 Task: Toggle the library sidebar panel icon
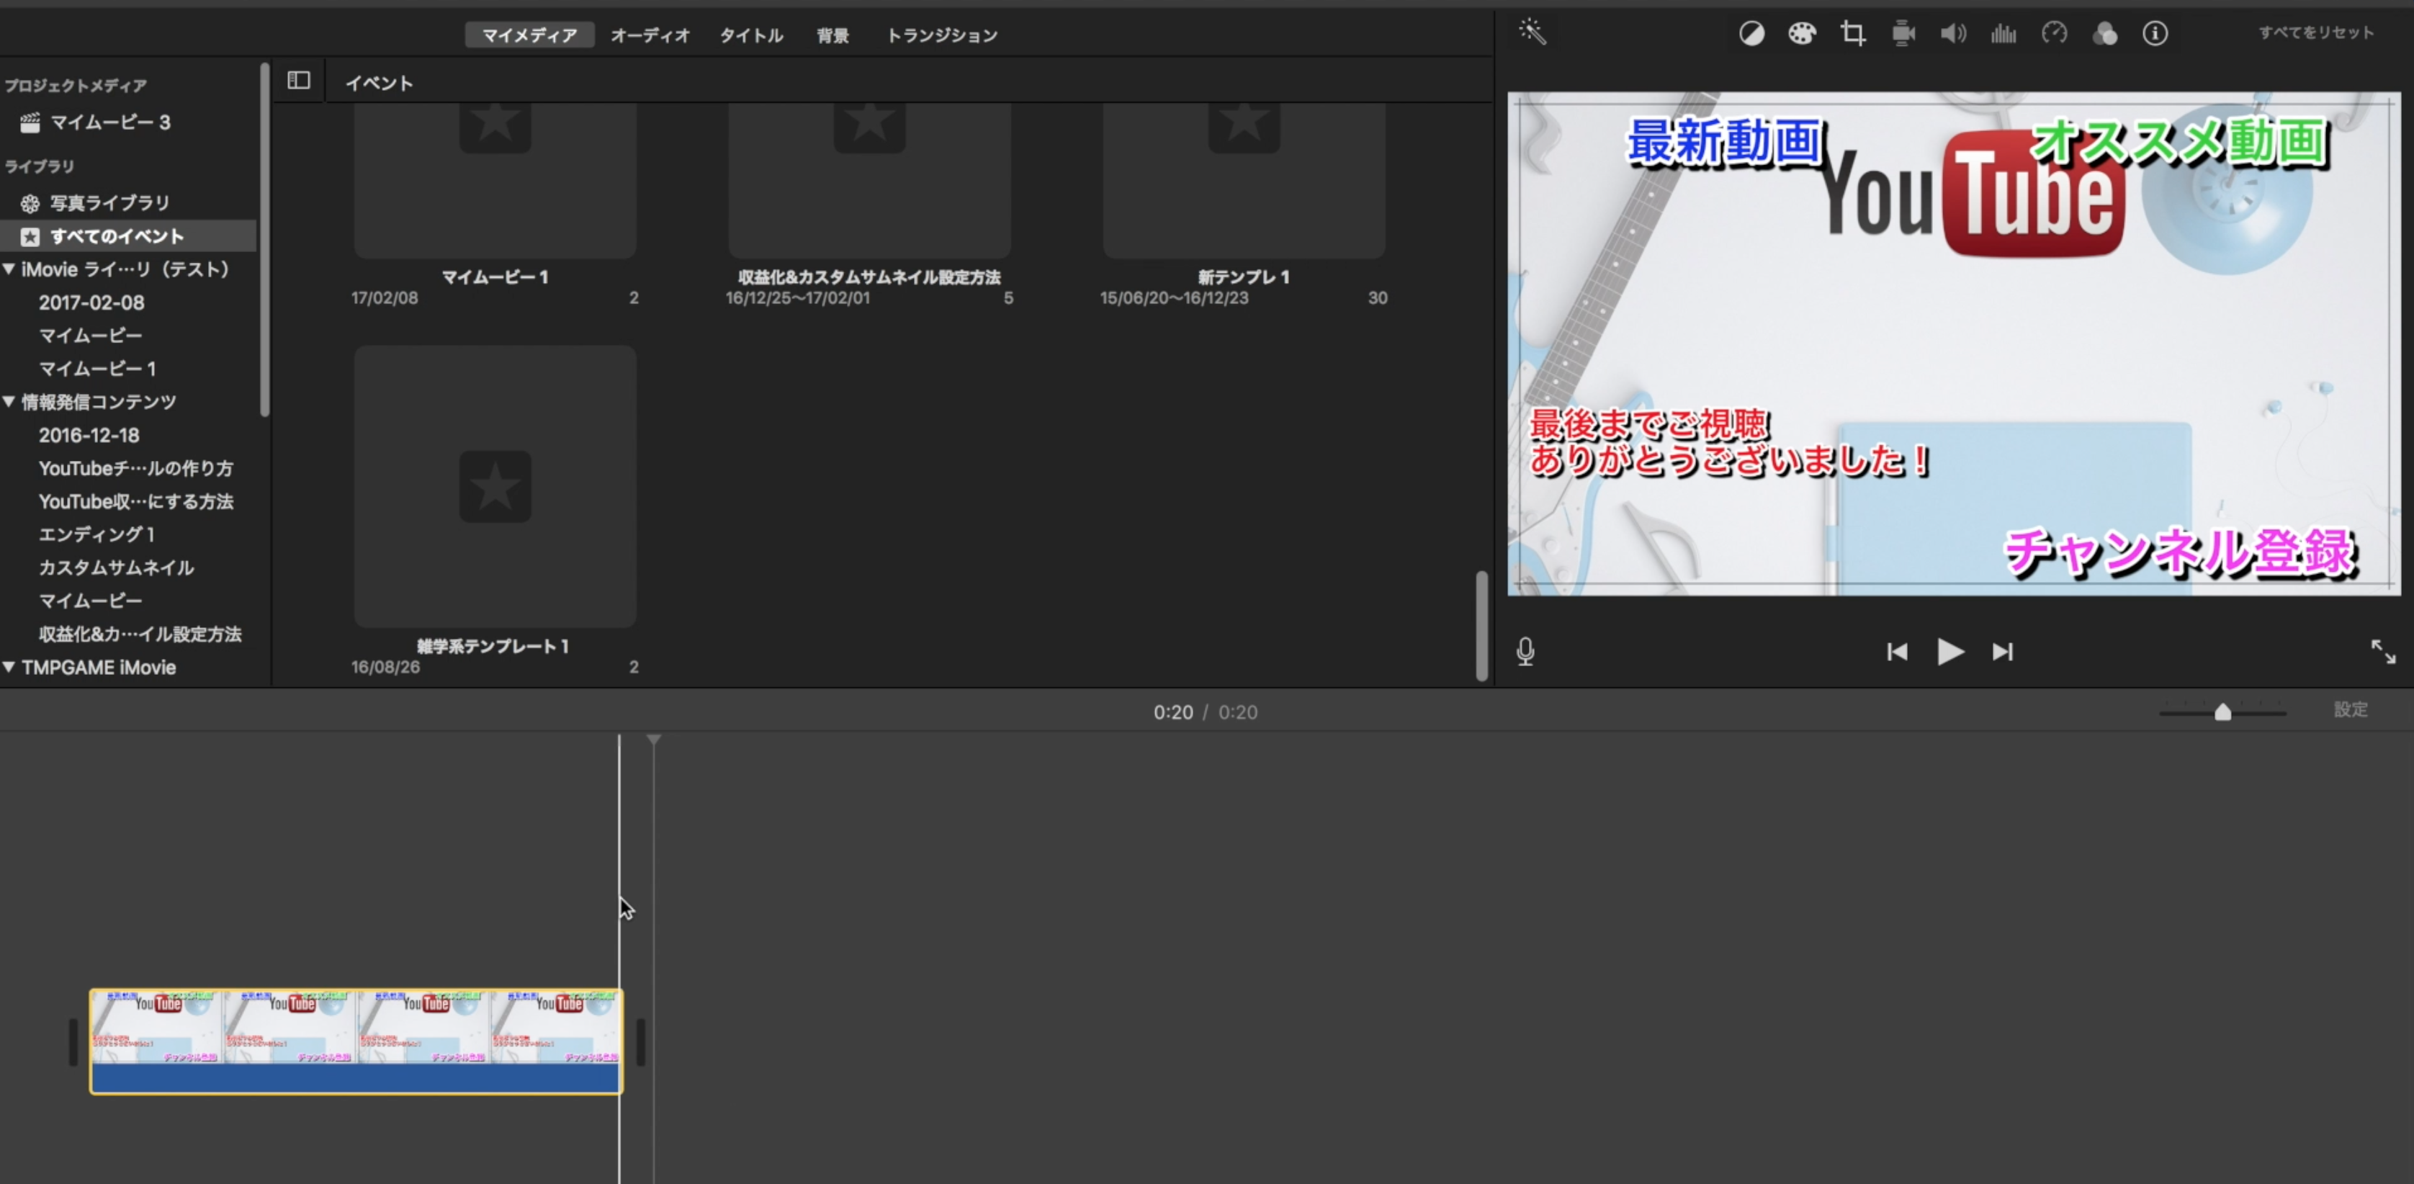point(299,81)
